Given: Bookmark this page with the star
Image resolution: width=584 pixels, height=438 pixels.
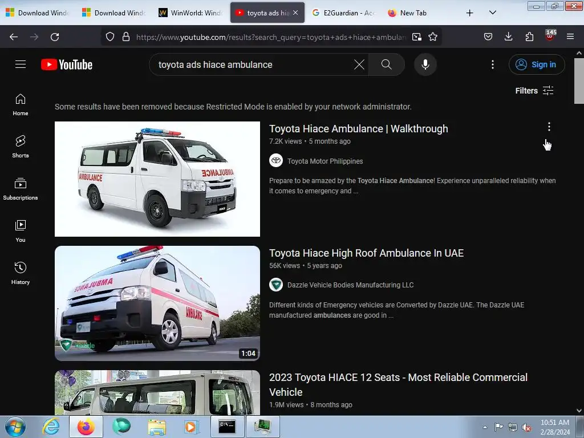Looking at the screenshot, I should point(433,36).
